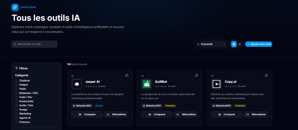The image size is (298, 130).
Task: Add Jasper AI to favorites heart
Action: [x=72, y=76]
